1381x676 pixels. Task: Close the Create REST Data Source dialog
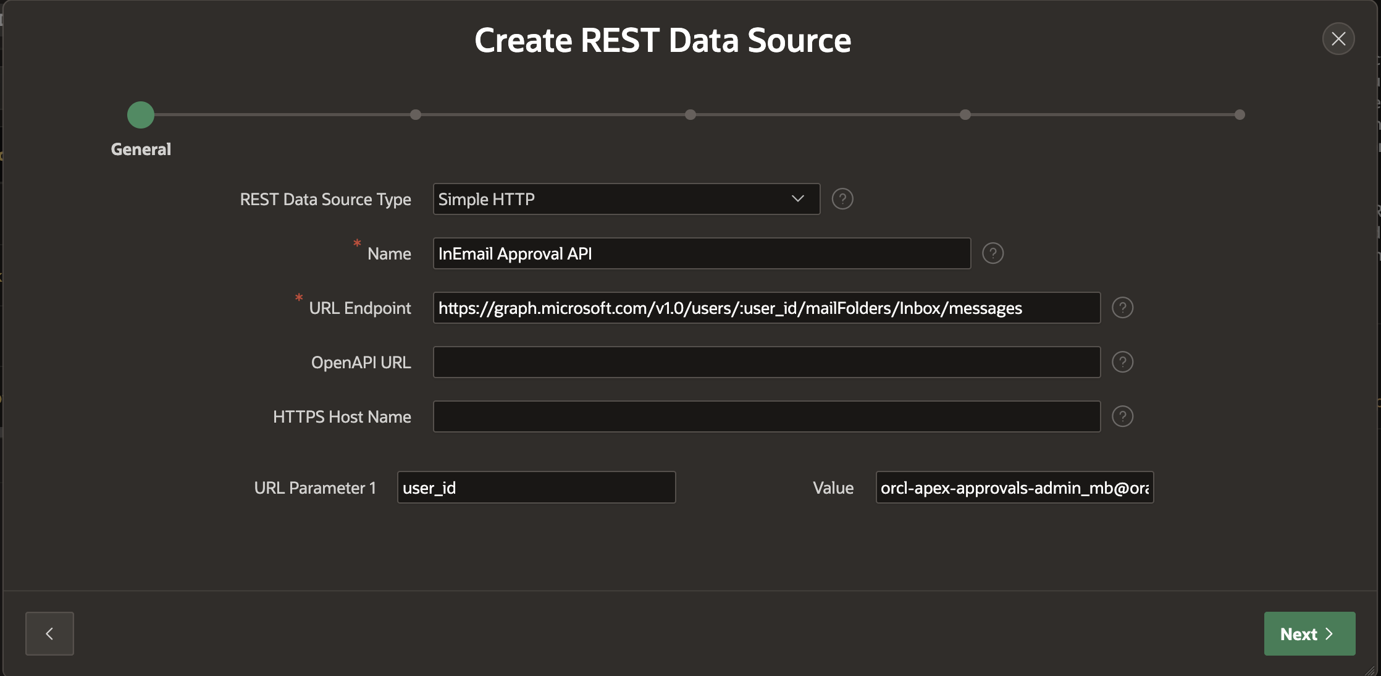[1338, 39]
